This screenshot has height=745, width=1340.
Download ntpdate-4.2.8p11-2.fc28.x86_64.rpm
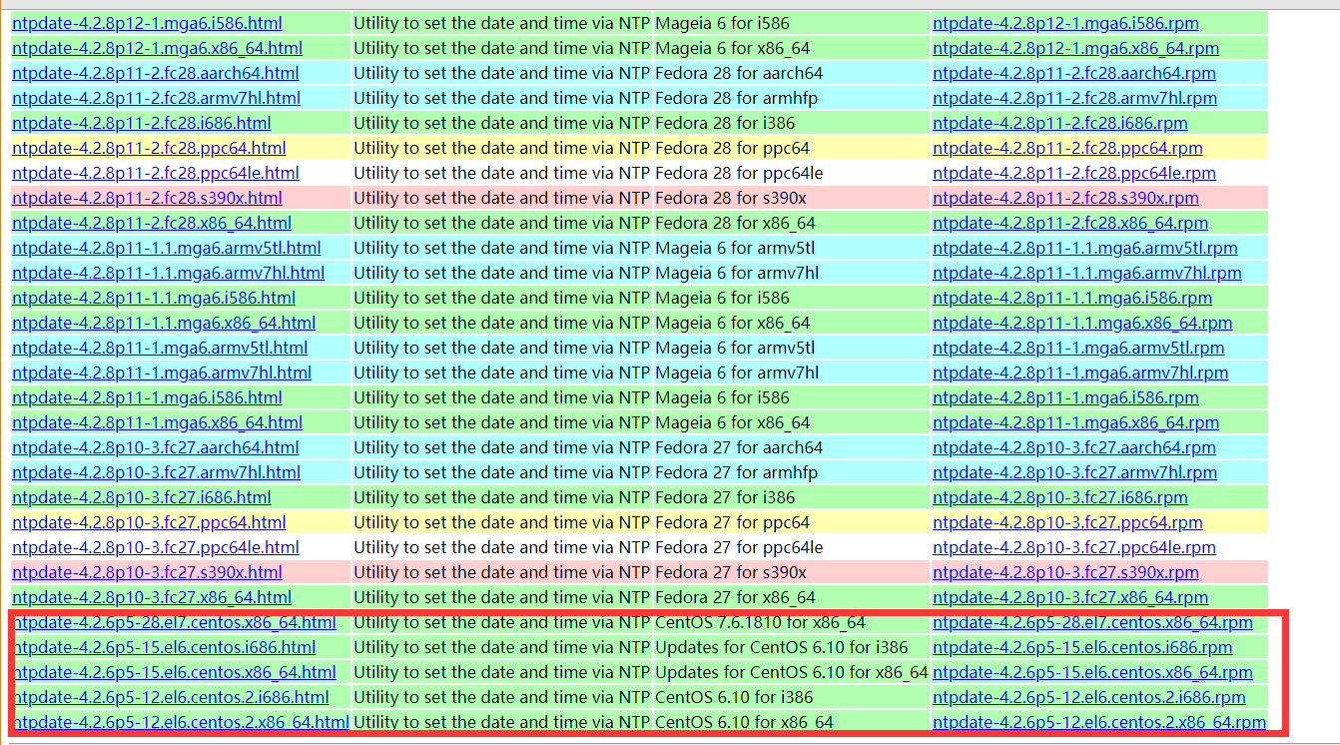pyautogui.click(x=1070, y=223)
